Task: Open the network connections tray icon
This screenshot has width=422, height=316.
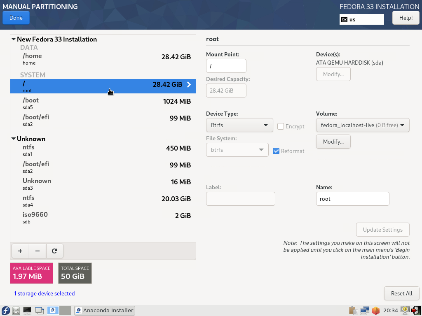Action: coord(365,310)
